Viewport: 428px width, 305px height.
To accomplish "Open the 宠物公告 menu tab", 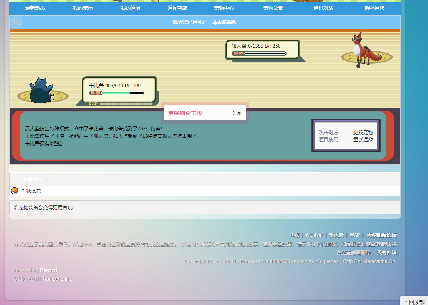I will 273,8.
